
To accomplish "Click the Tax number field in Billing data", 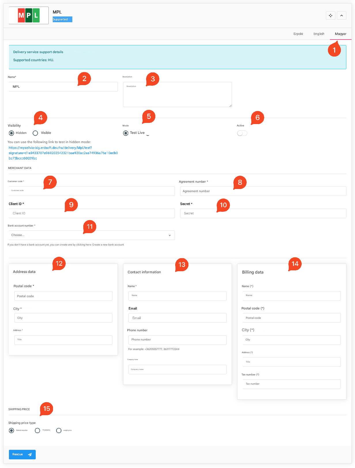I will tap(292, 384).
